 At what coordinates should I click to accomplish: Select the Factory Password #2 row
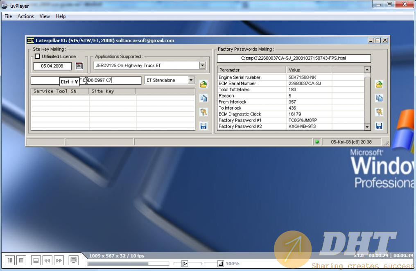click(x=291, y=126)
